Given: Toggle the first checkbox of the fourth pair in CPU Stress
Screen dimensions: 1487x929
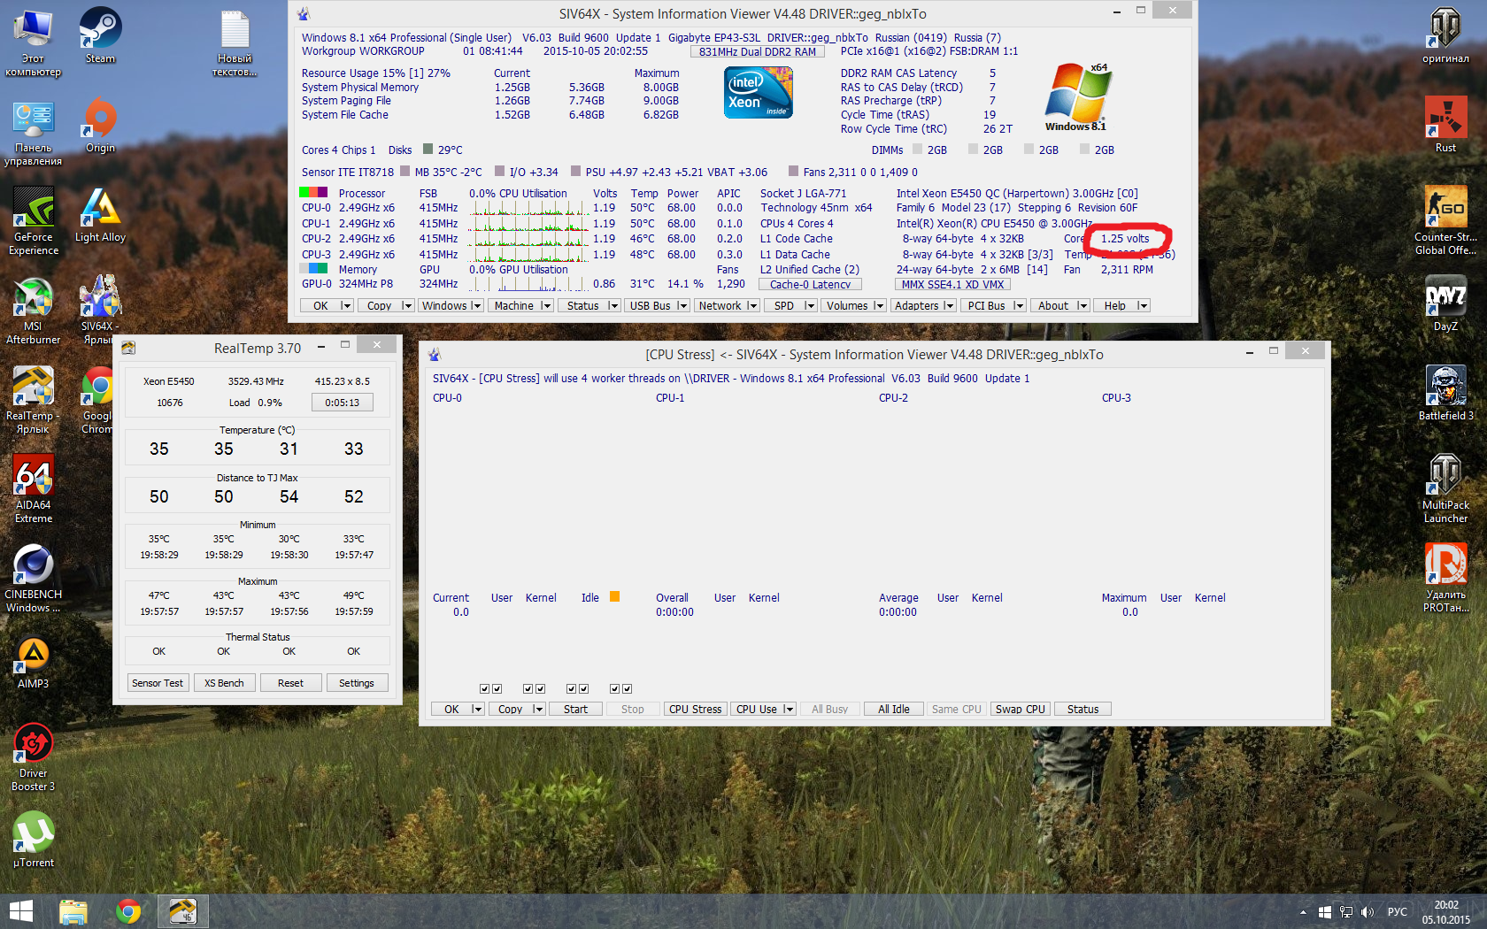Looking at the screenshot, I should pos(614,688).
